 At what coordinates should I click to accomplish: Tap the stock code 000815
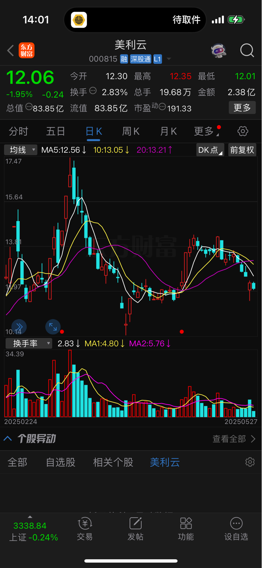103,59
